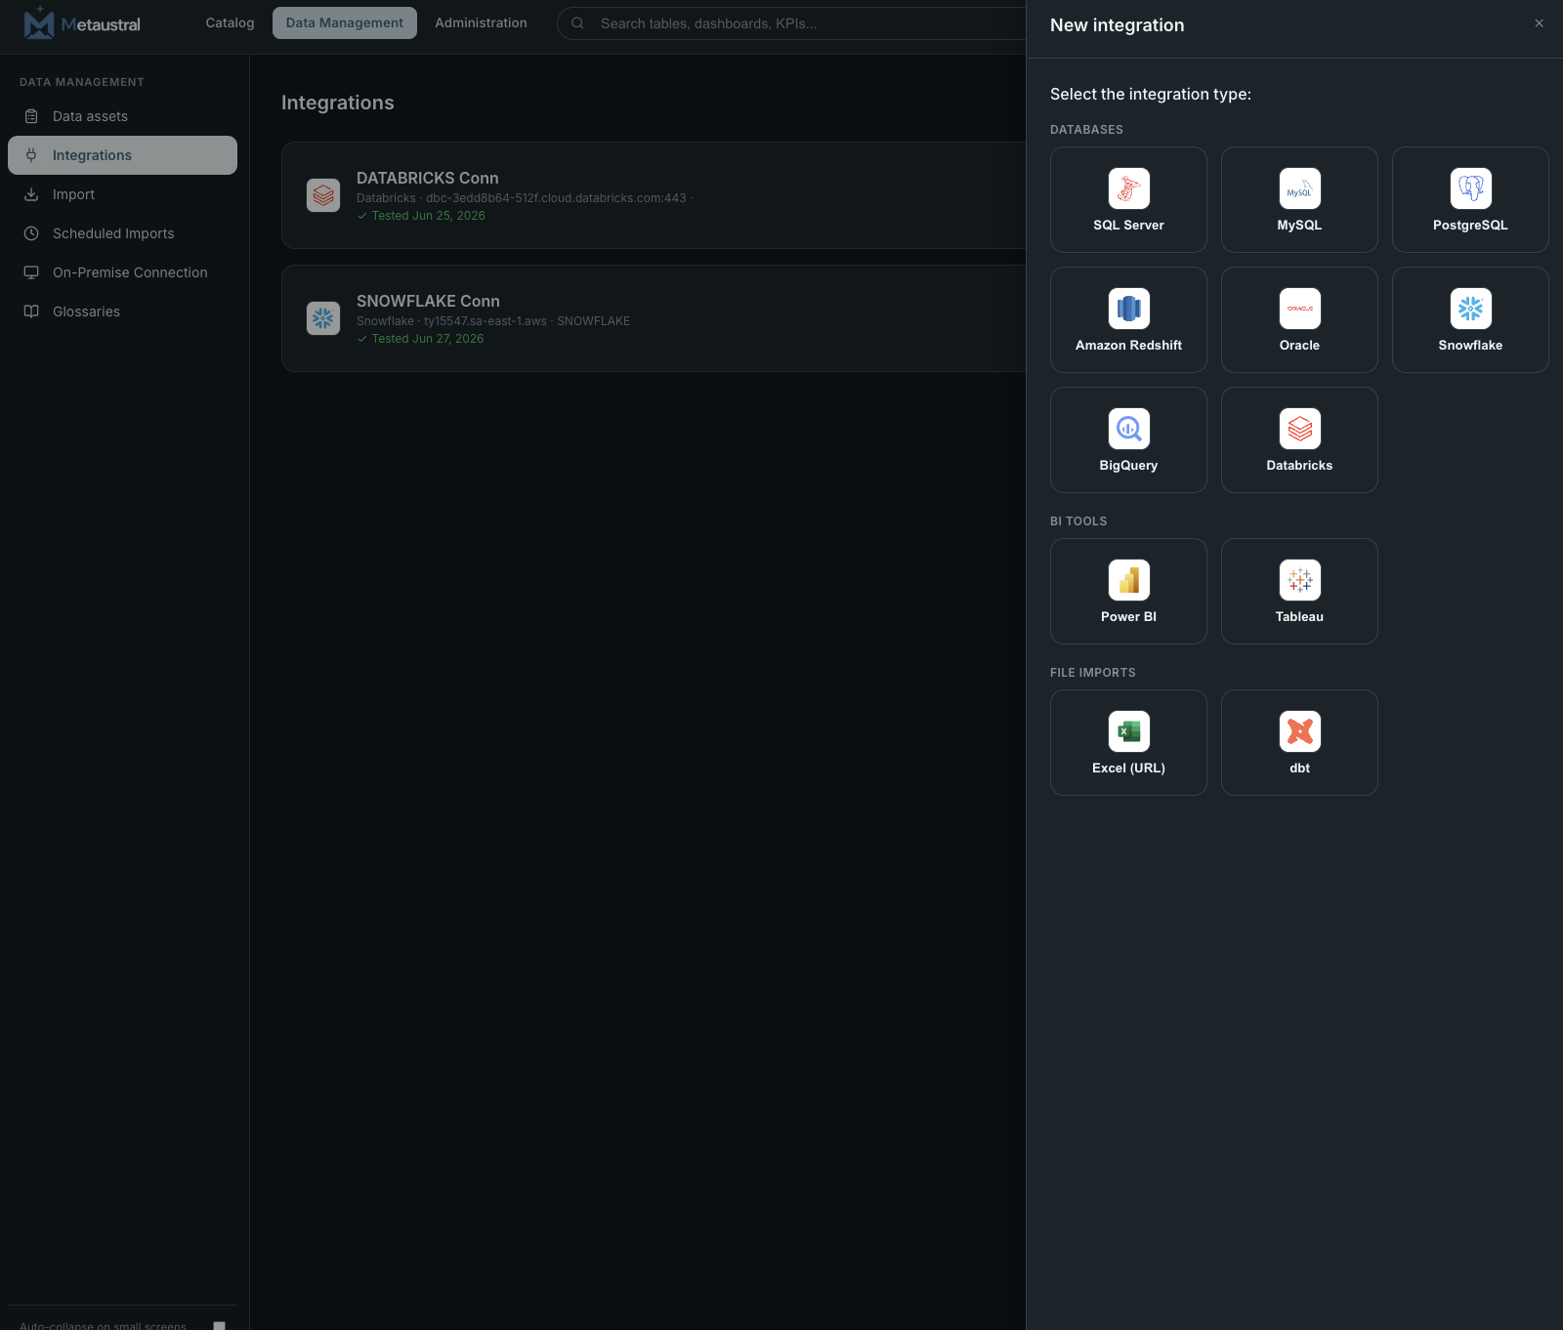Choose the Power BI tool tile

pyautogui.click(x=1128, y=591)
